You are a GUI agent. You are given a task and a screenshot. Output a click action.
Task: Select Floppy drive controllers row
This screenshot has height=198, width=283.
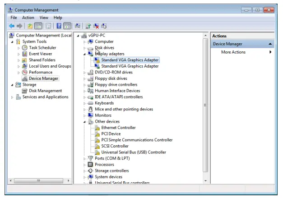point(116,85)
